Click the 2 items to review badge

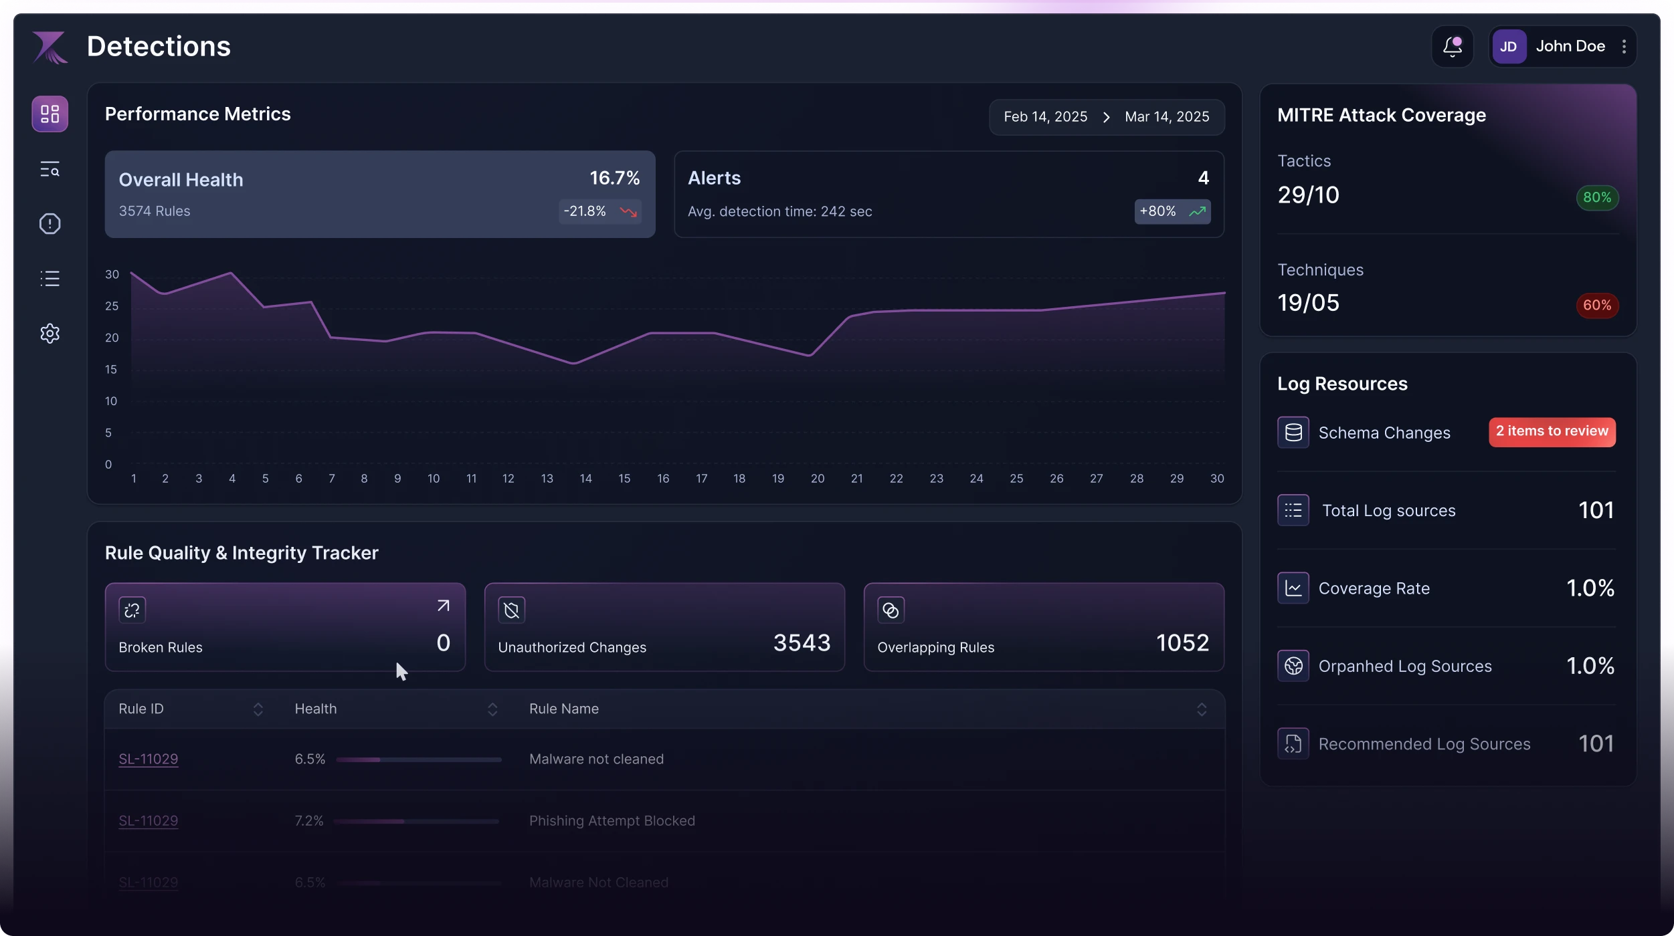[1552, 432]
